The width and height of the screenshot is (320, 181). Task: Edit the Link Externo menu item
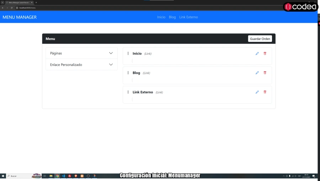click(257, 92)
